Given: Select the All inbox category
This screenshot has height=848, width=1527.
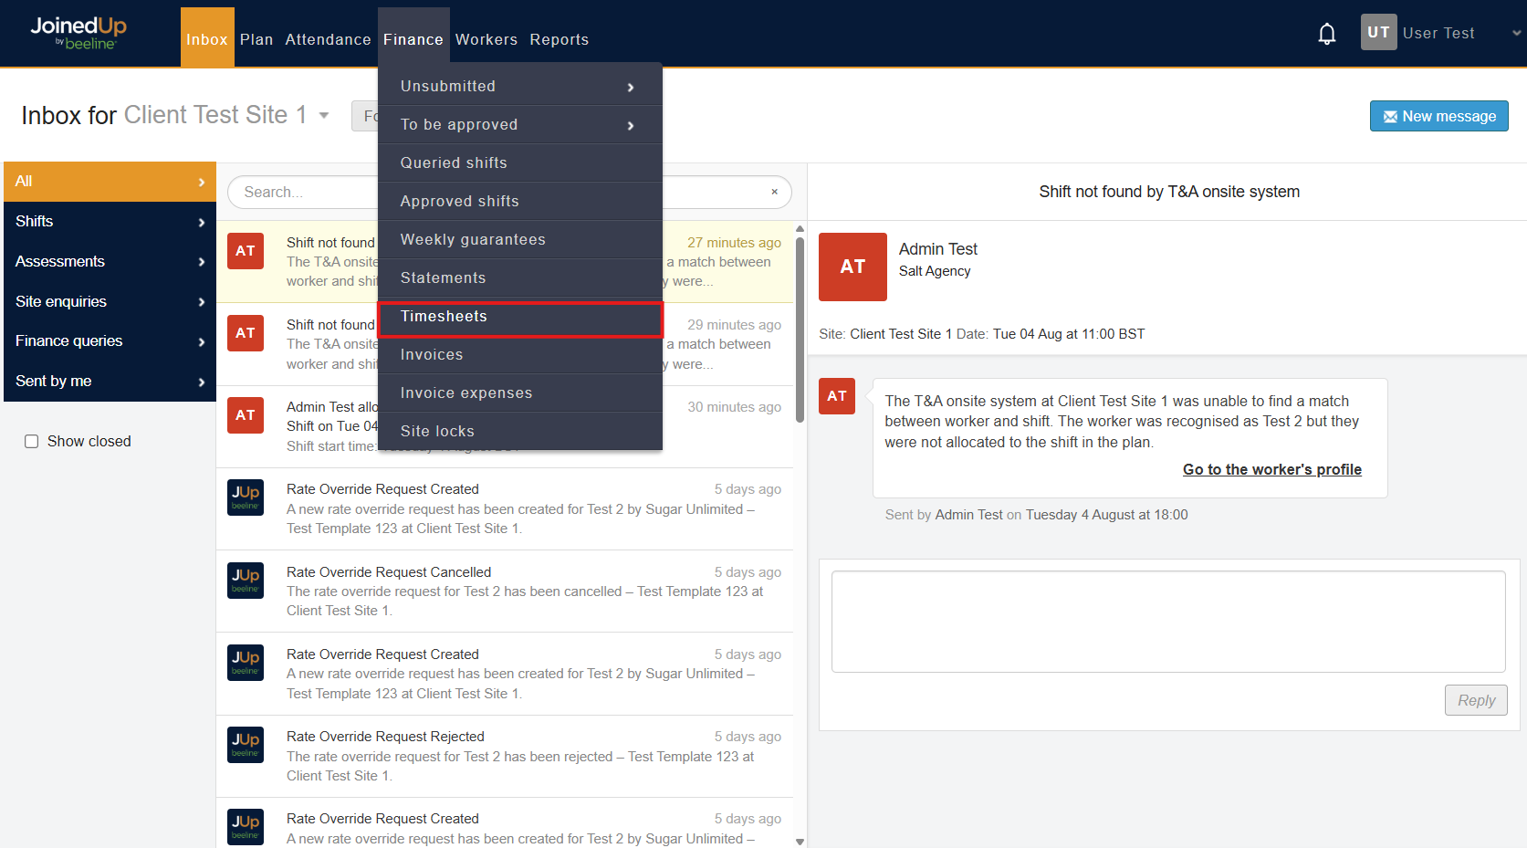Looking at the screenshot, I should (x=110, y=182).
